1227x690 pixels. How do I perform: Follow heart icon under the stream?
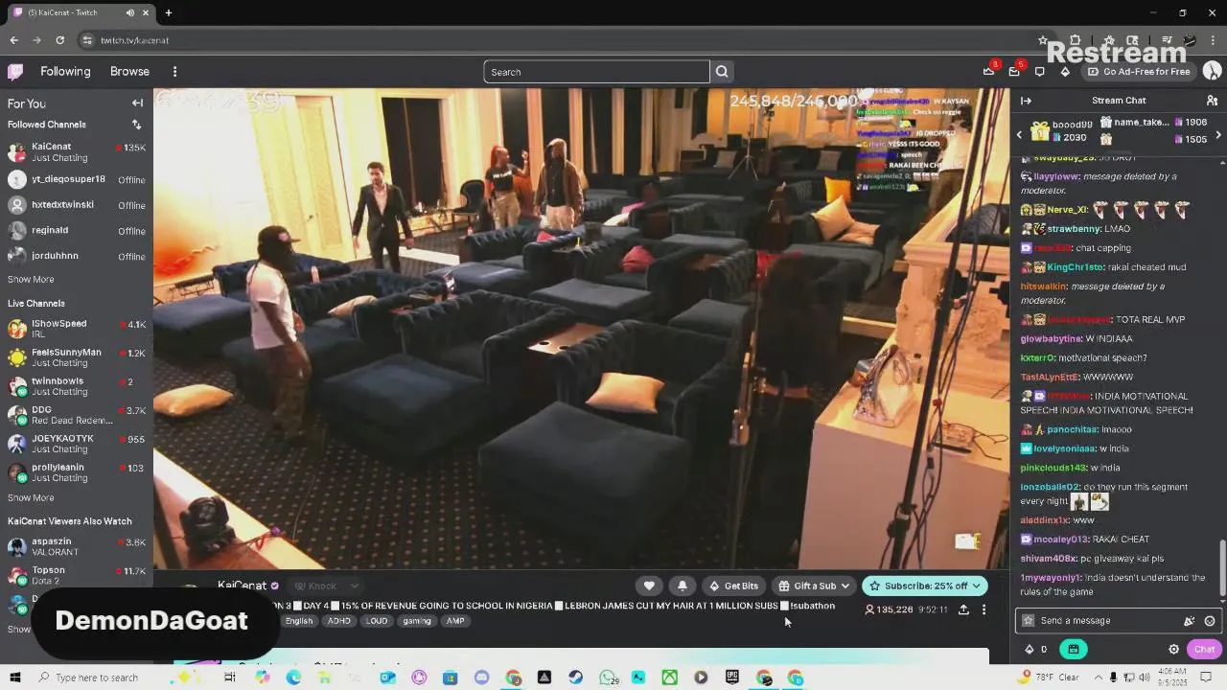pos(649,586)
